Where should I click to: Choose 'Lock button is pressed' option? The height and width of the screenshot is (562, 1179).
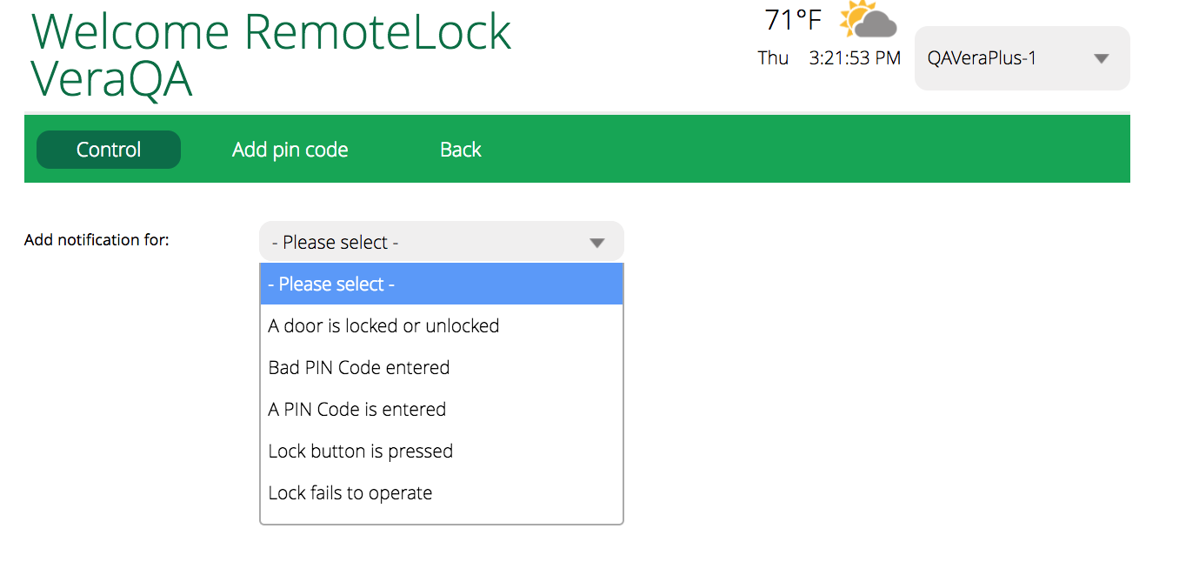pos(360,452)
